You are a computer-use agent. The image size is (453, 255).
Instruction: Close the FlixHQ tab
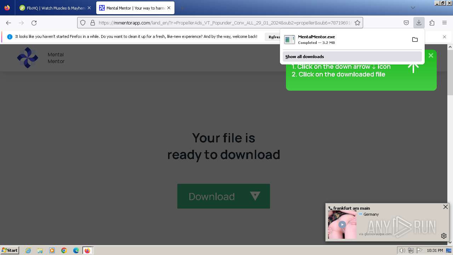coord(89,8)
